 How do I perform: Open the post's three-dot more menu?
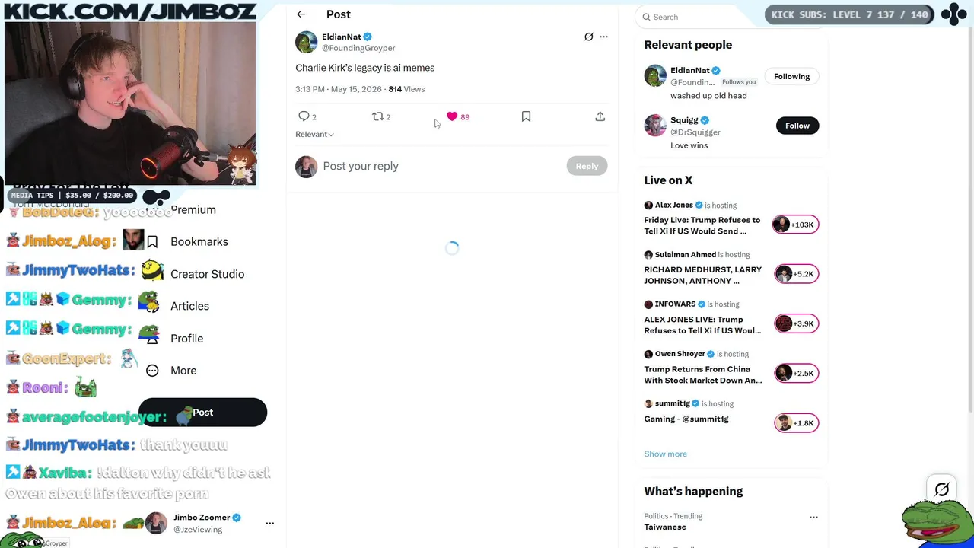click(x=604, y=37)
